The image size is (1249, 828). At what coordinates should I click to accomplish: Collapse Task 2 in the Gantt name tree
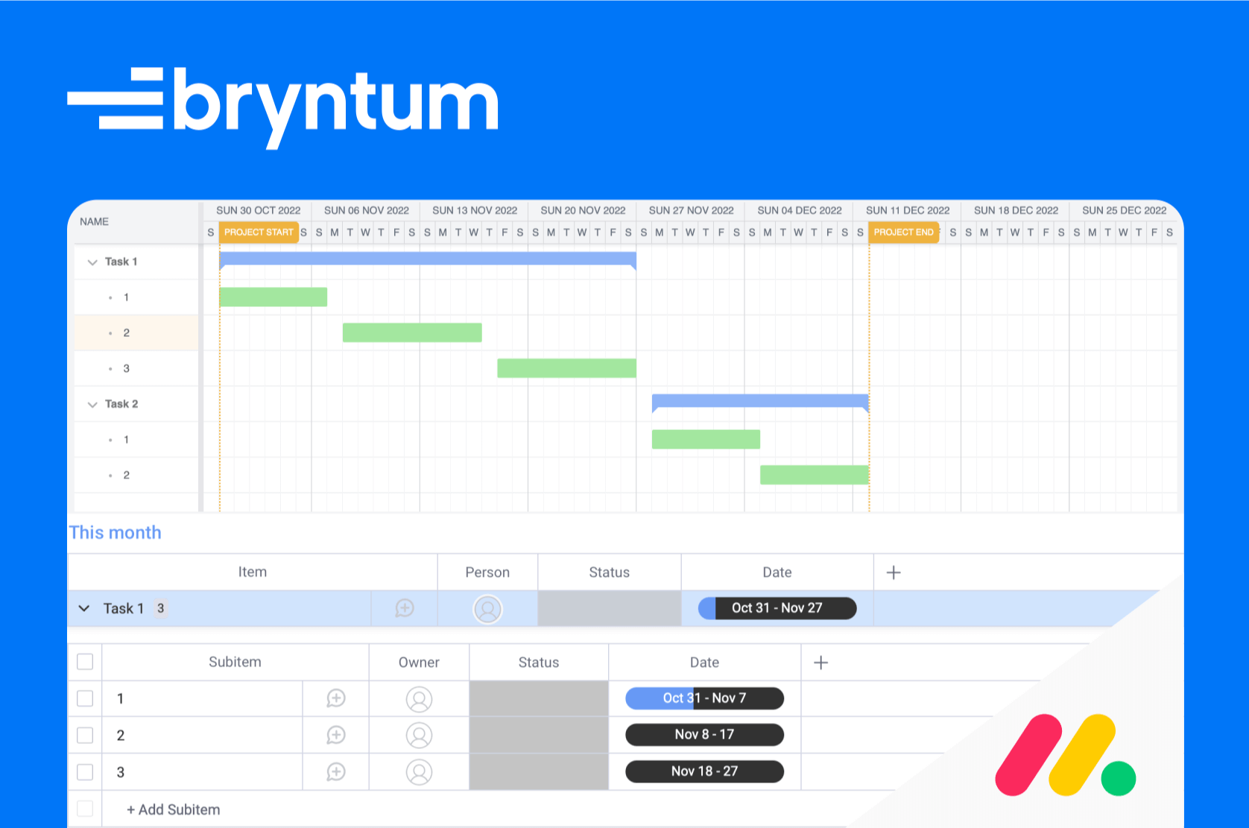click(x=92, y=405)
